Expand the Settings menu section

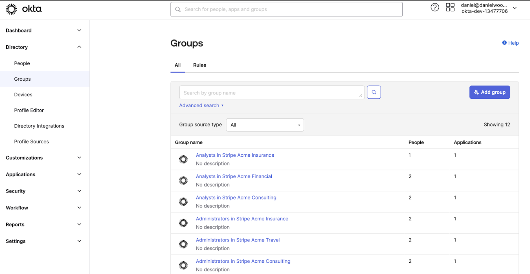tap(79, 241)
